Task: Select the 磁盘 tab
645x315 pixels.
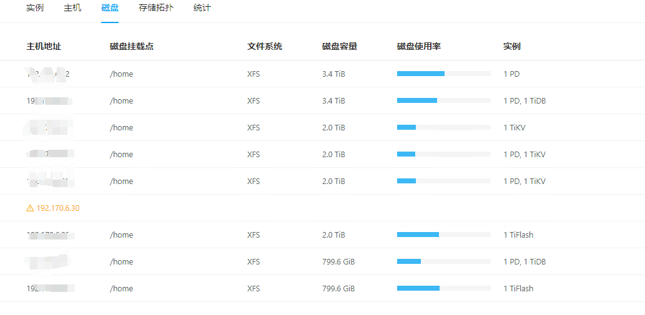Action: tap(110, 8)
